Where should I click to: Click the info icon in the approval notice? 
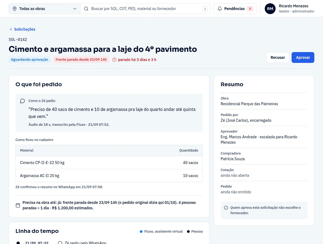point(226,207)
